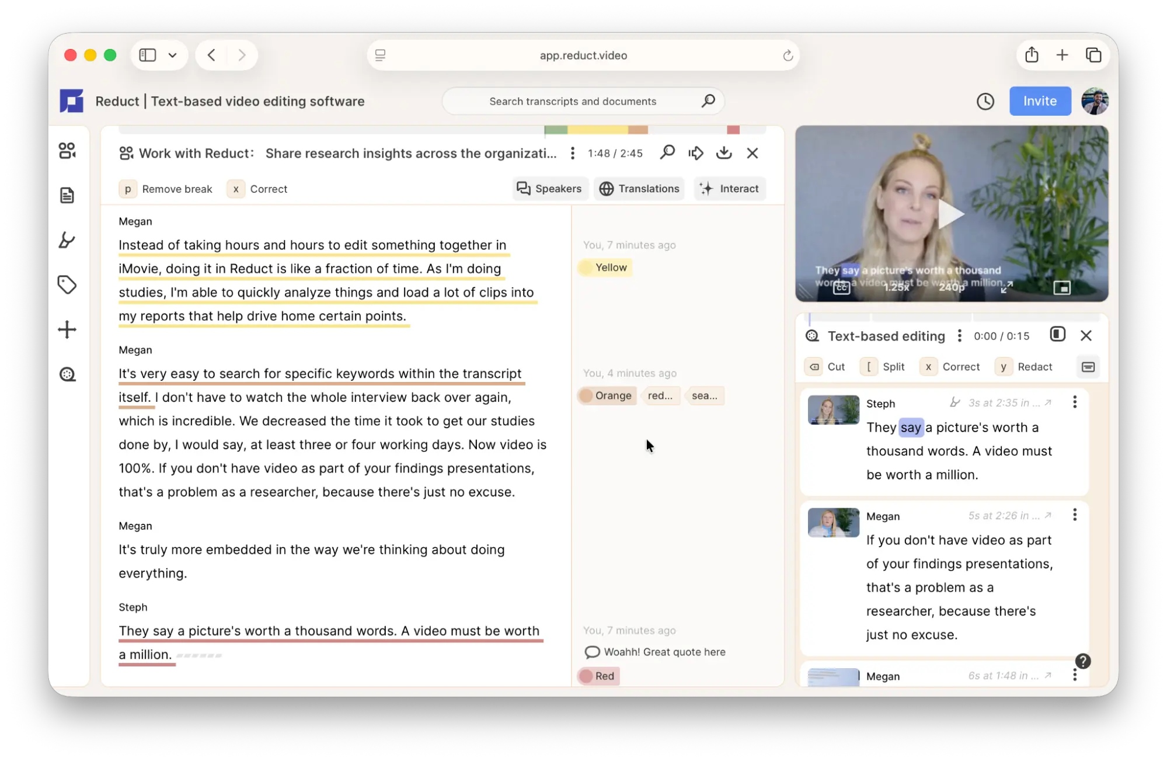This screenshot has height=761, width=1167.
Task: Open the options menu for Megan's 2:26 clip
Action: (1075, 515)
